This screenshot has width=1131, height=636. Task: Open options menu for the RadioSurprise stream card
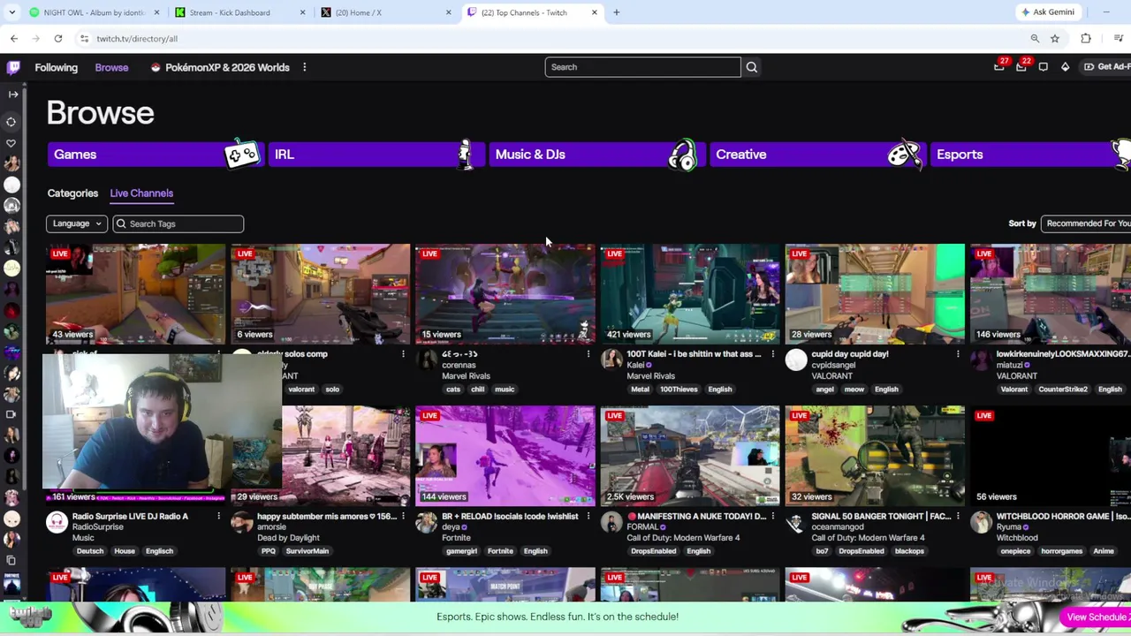pos(218,517)
